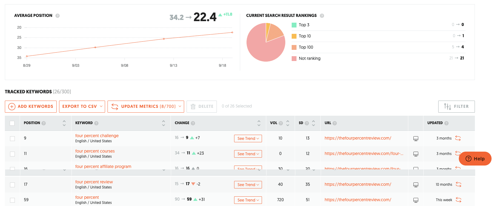
Task: Click the Not ranking legend color swatch
Action: (294, 59)
